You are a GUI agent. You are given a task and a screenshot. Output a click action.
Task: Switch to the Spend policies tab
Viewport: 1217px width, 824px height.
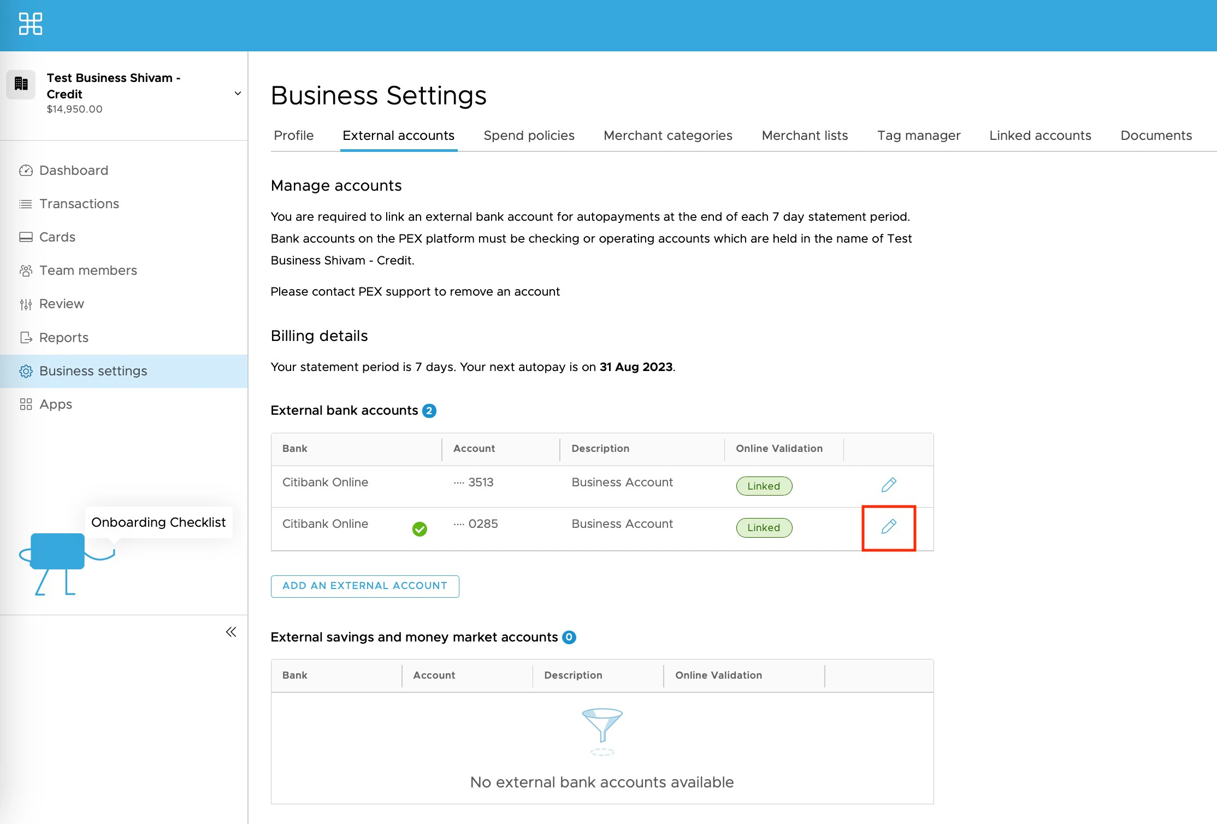(529, 136)
